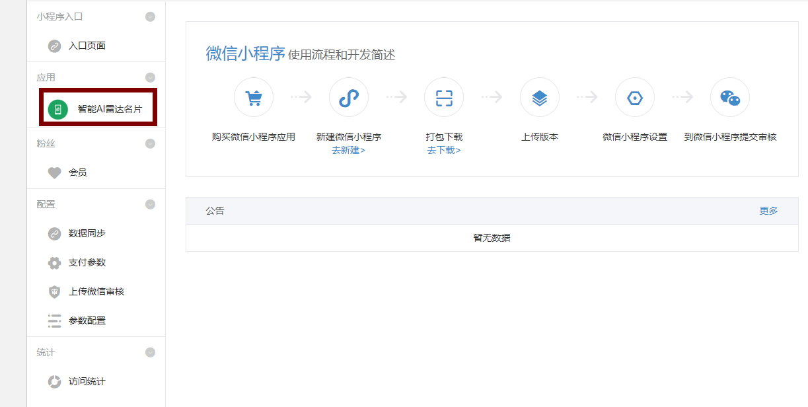Collapse the 小程序入口 section
The height and width of the screenshot is (407, 808).
pos(151,17)
